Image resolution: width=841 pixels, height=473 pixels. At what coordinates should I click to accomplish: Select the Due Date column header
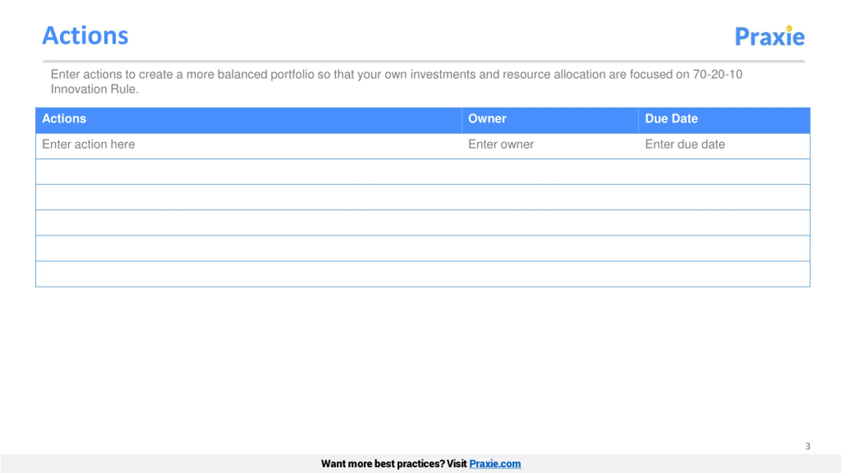(x=671, y=119)
